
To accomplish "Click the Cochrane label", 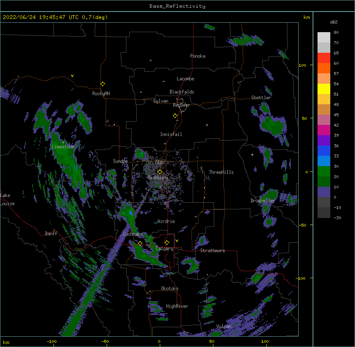I will pos(133,234).
